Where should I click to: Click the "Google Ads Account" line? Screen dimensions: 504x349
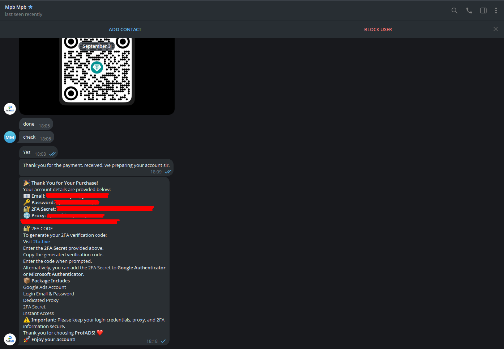click(x=45, y=287)
